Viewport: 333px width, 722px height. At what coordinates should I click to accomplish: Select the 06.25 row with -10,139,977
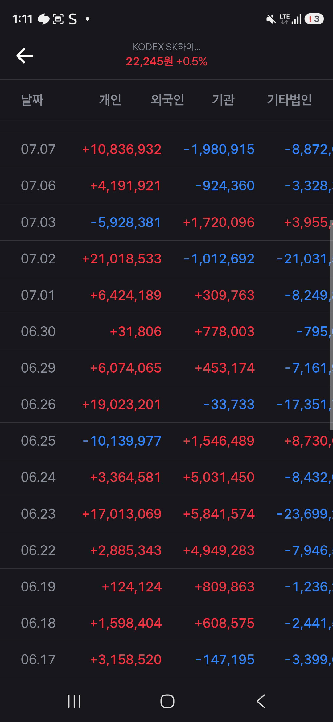[x=166, y=441]
